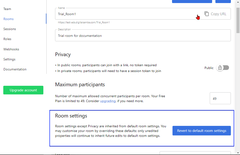The height and width of the screenshot is (155, 240).
Task: Switch to the Webhooks section
Action: click(x=11, y=49)
